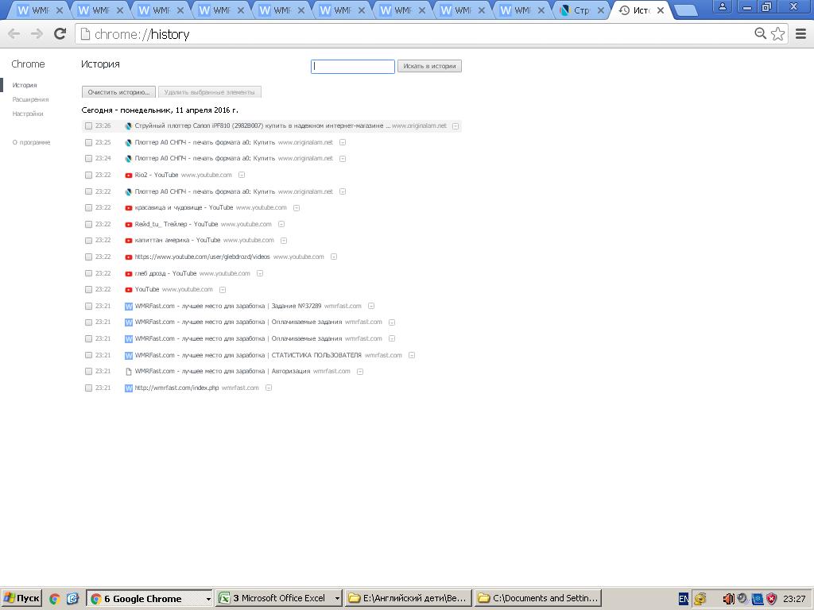Close the Стр tab
The image size is (814, 610).
click(601, 10)
